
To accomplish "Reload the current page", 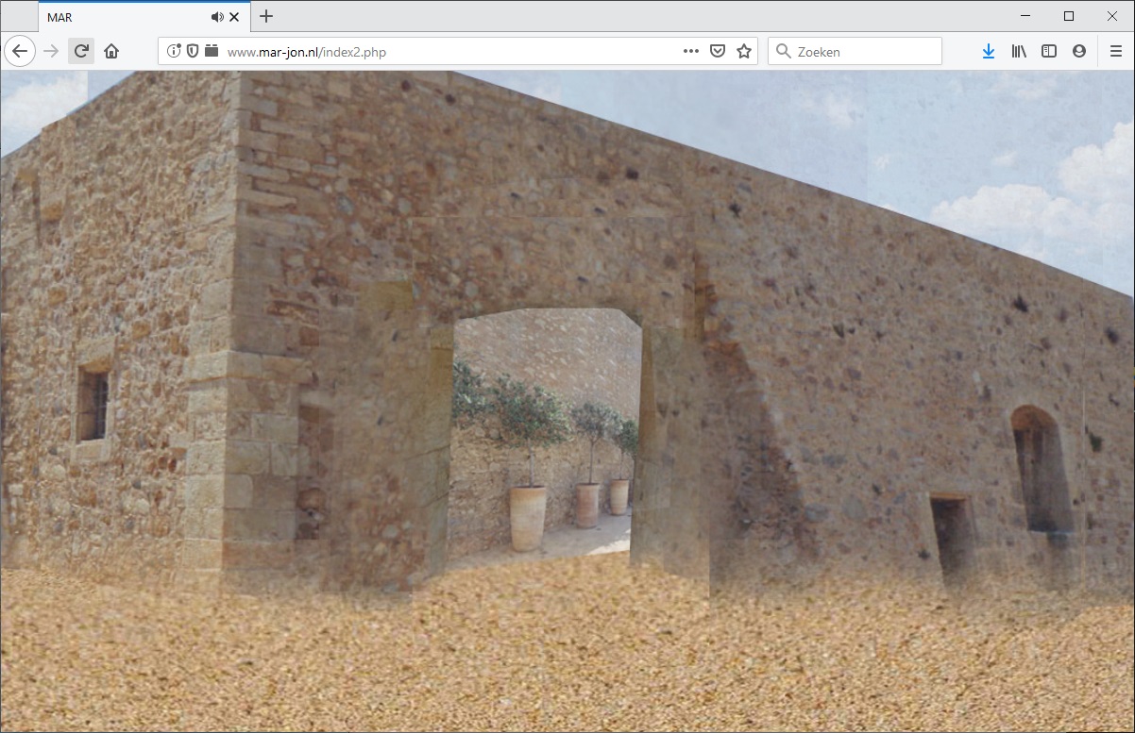I will click(x=81, y=51).
